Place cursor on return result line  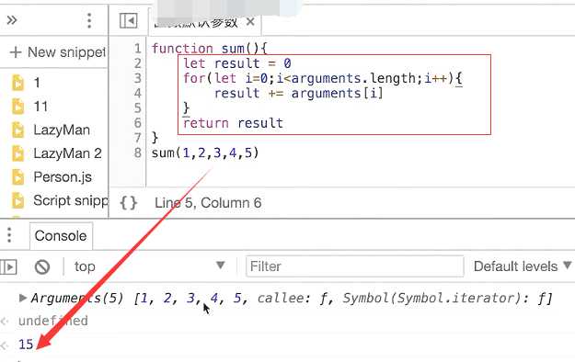pos(234,123)
